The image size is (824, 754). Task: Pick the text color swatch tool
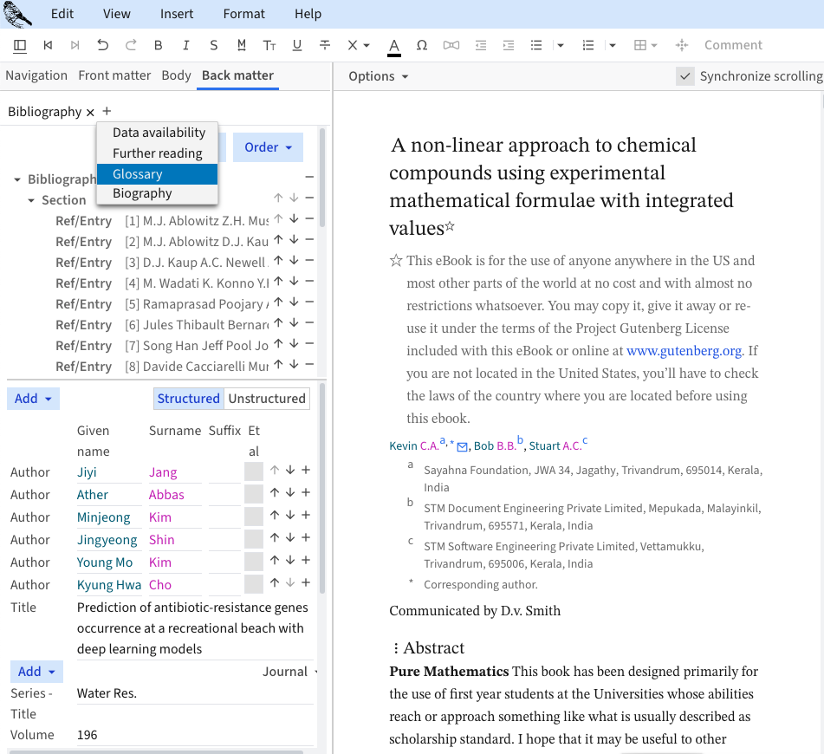pyautogui.click(x=393, y=45)
